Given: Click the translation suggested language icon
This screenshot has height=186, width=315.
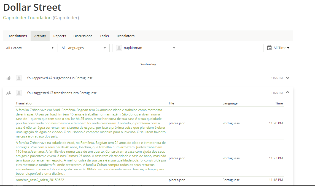Looking at the screenshot, I should [9, 93].
